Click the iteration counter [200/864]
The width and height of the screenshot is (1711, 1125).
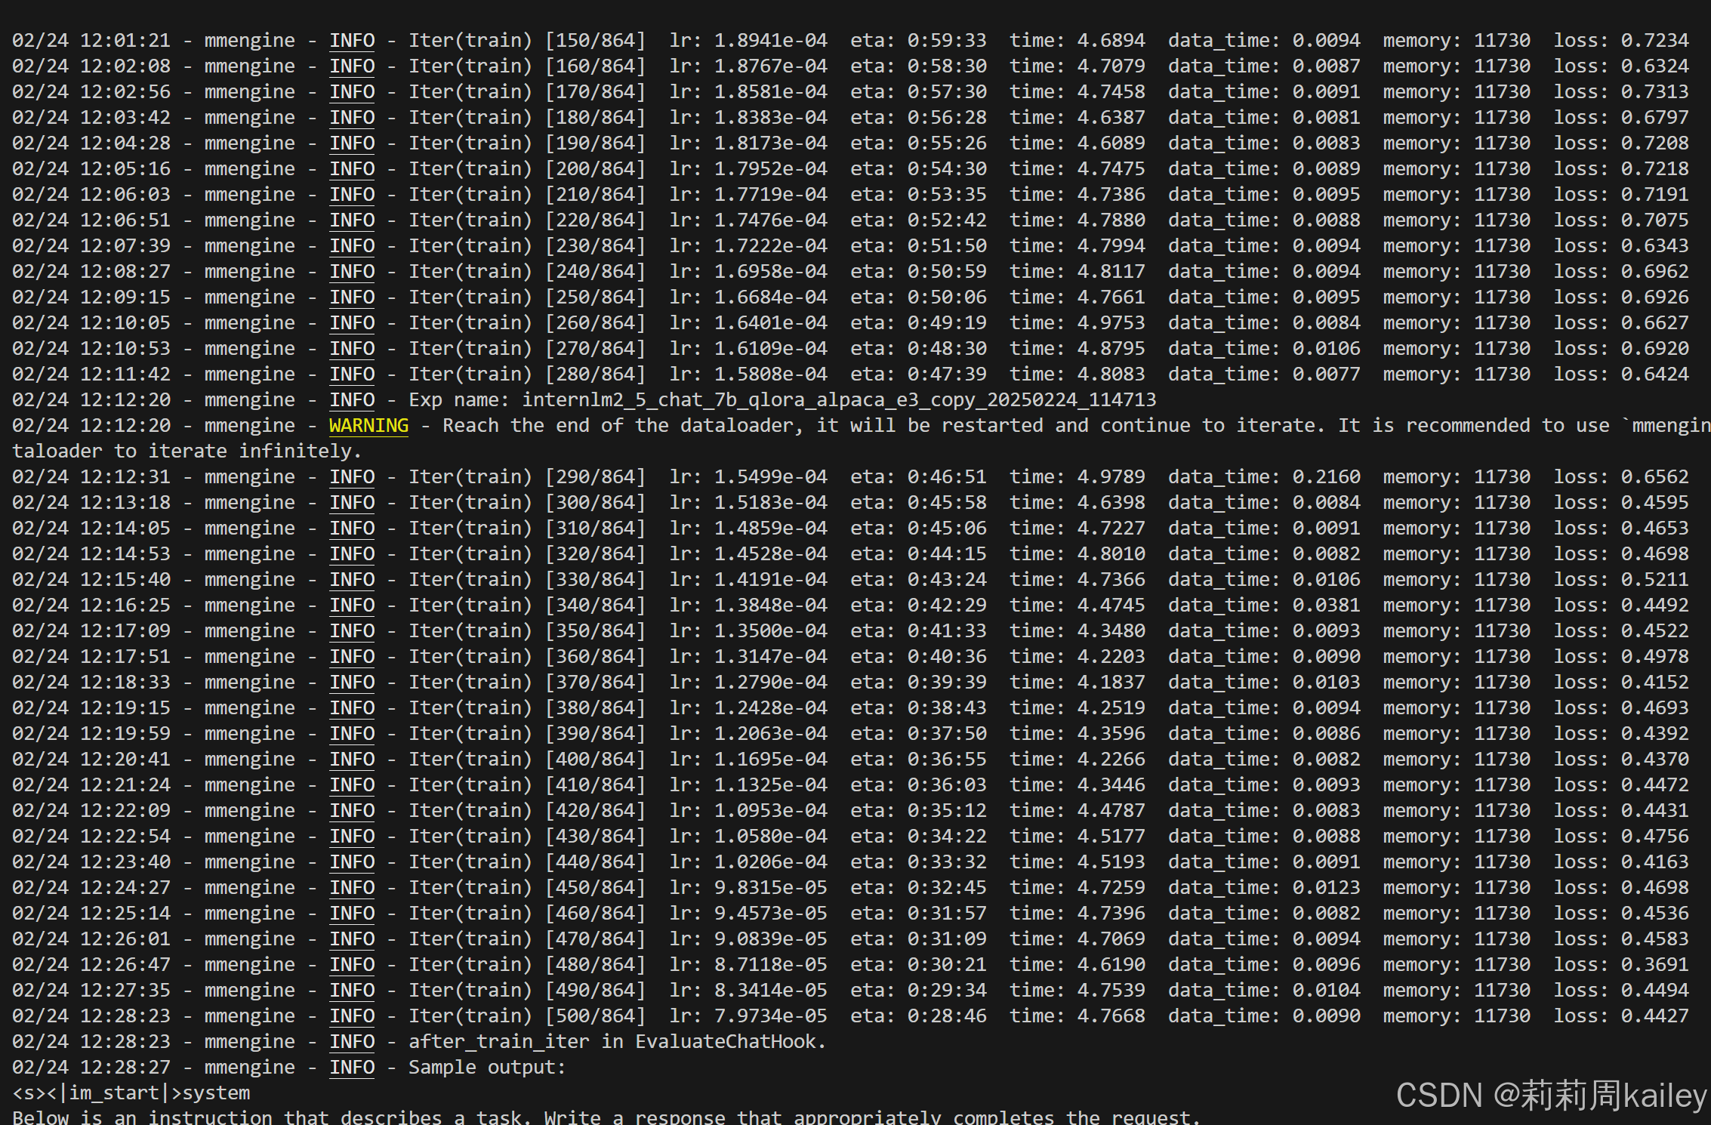pos(595,168)
